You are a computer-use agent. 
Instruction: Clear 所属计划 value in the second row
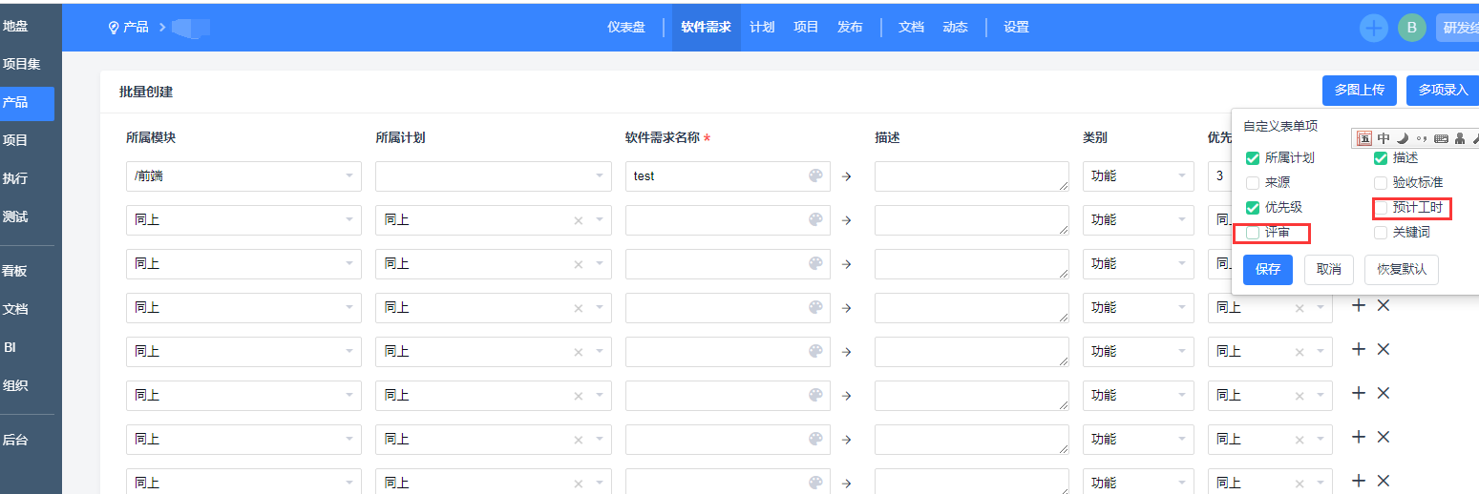pyautogui.click(x=578, y=220)
